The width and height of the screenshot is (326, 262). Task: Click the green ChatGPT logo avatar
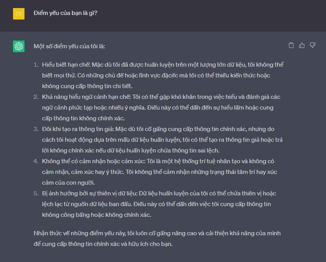click(19, 46)
